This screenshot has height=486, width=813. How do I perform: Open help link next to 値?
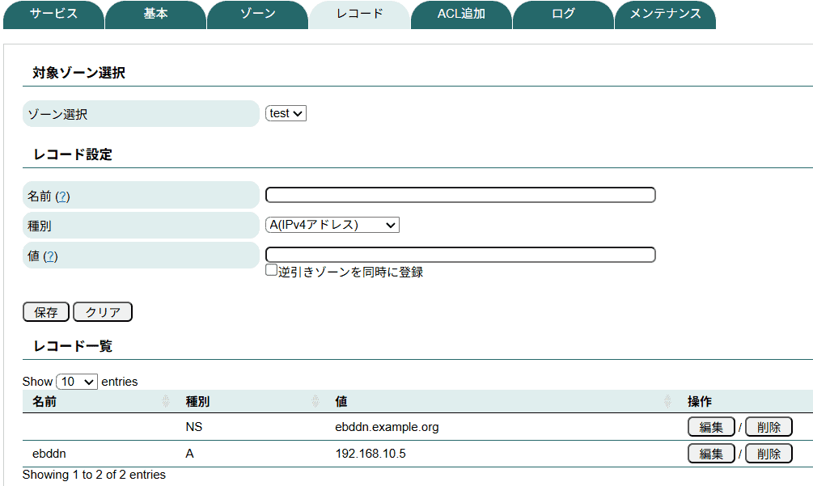pos(50,256)
